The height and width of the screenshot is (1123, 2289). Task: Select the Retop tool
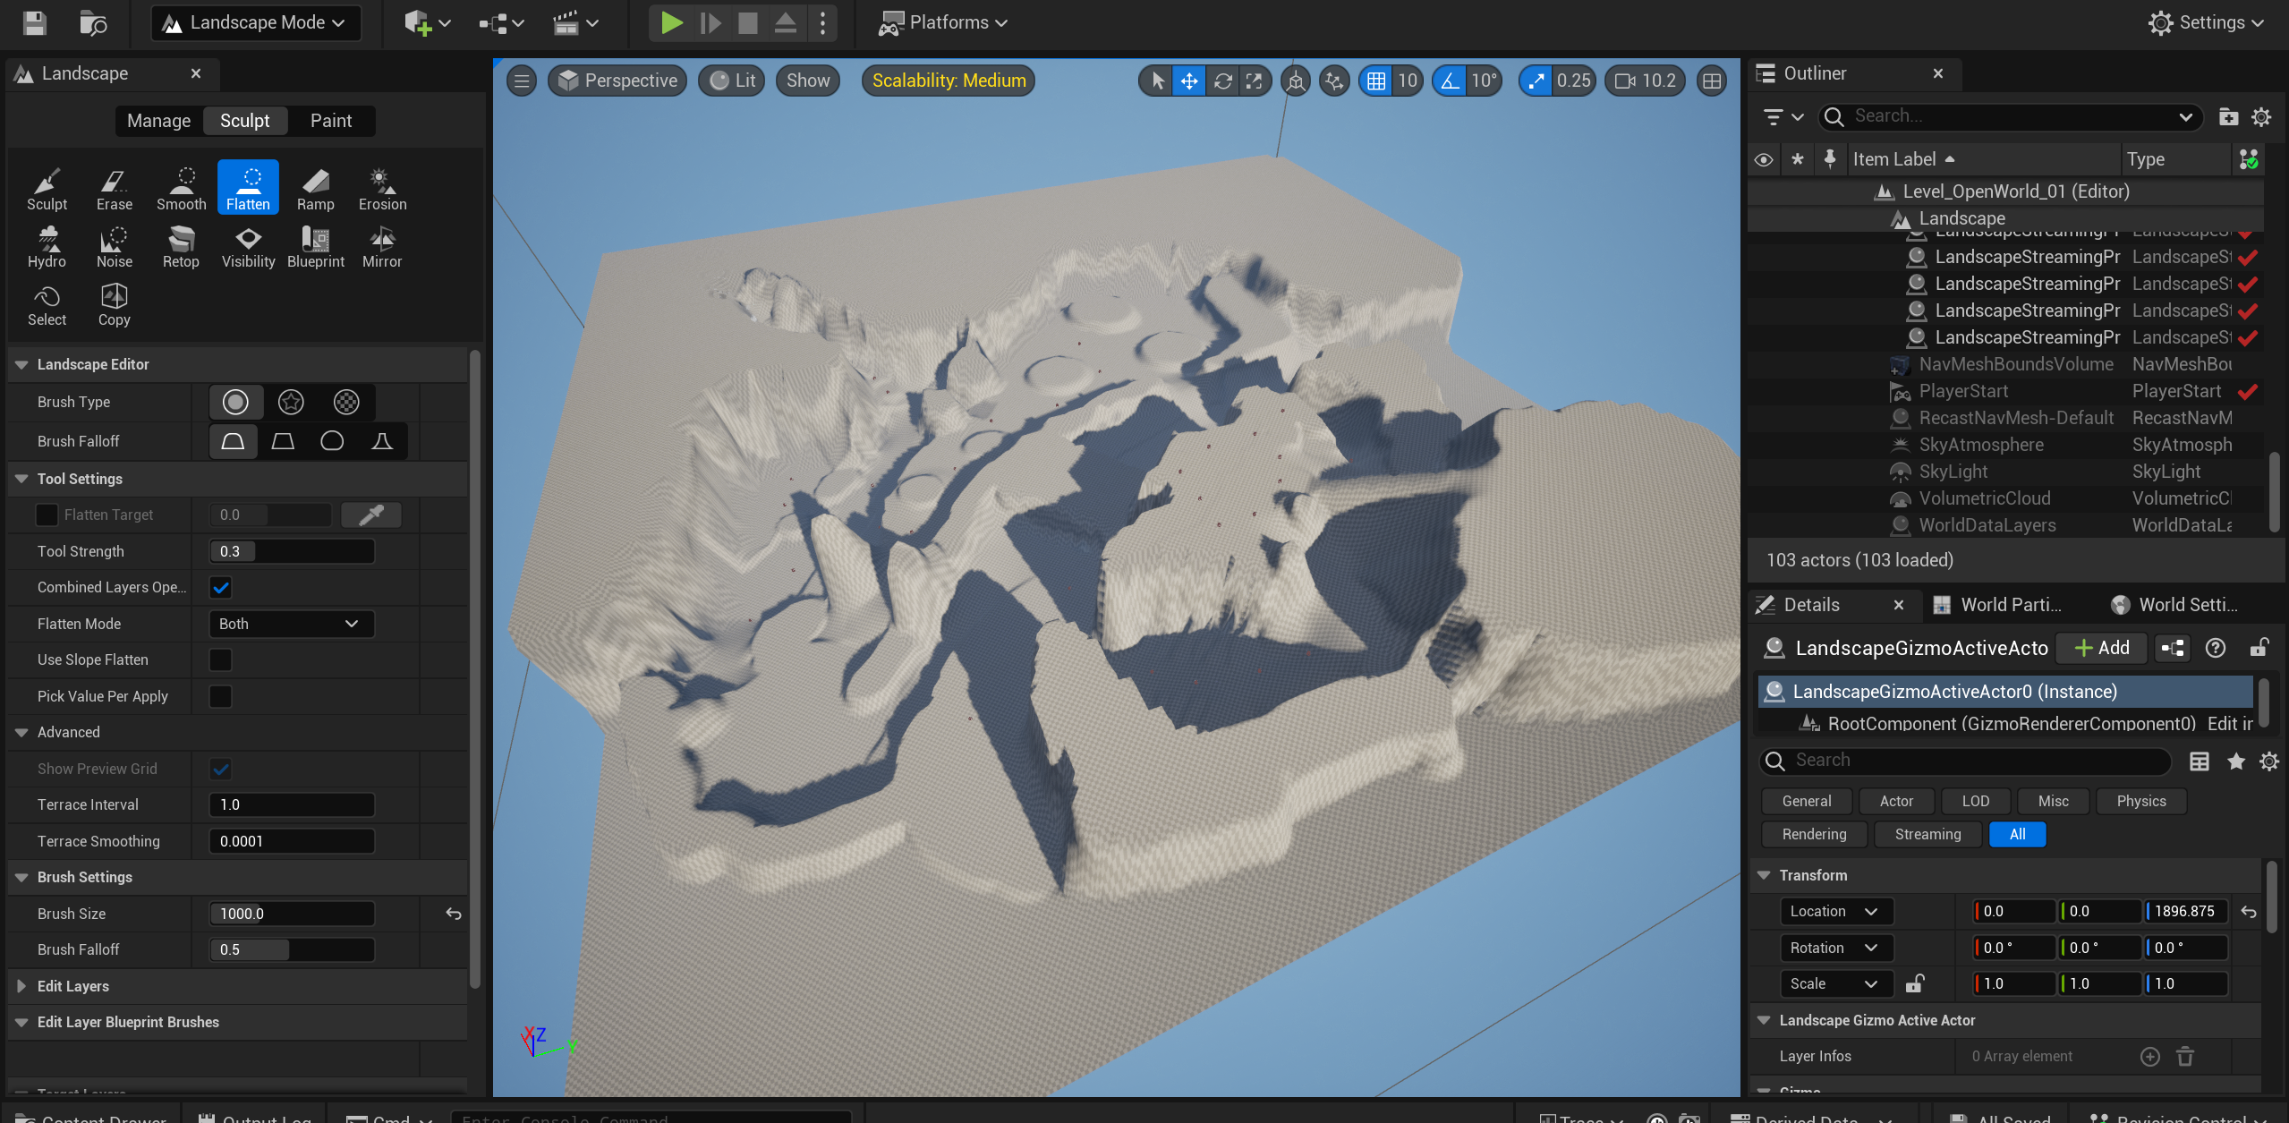pos(181,247)
